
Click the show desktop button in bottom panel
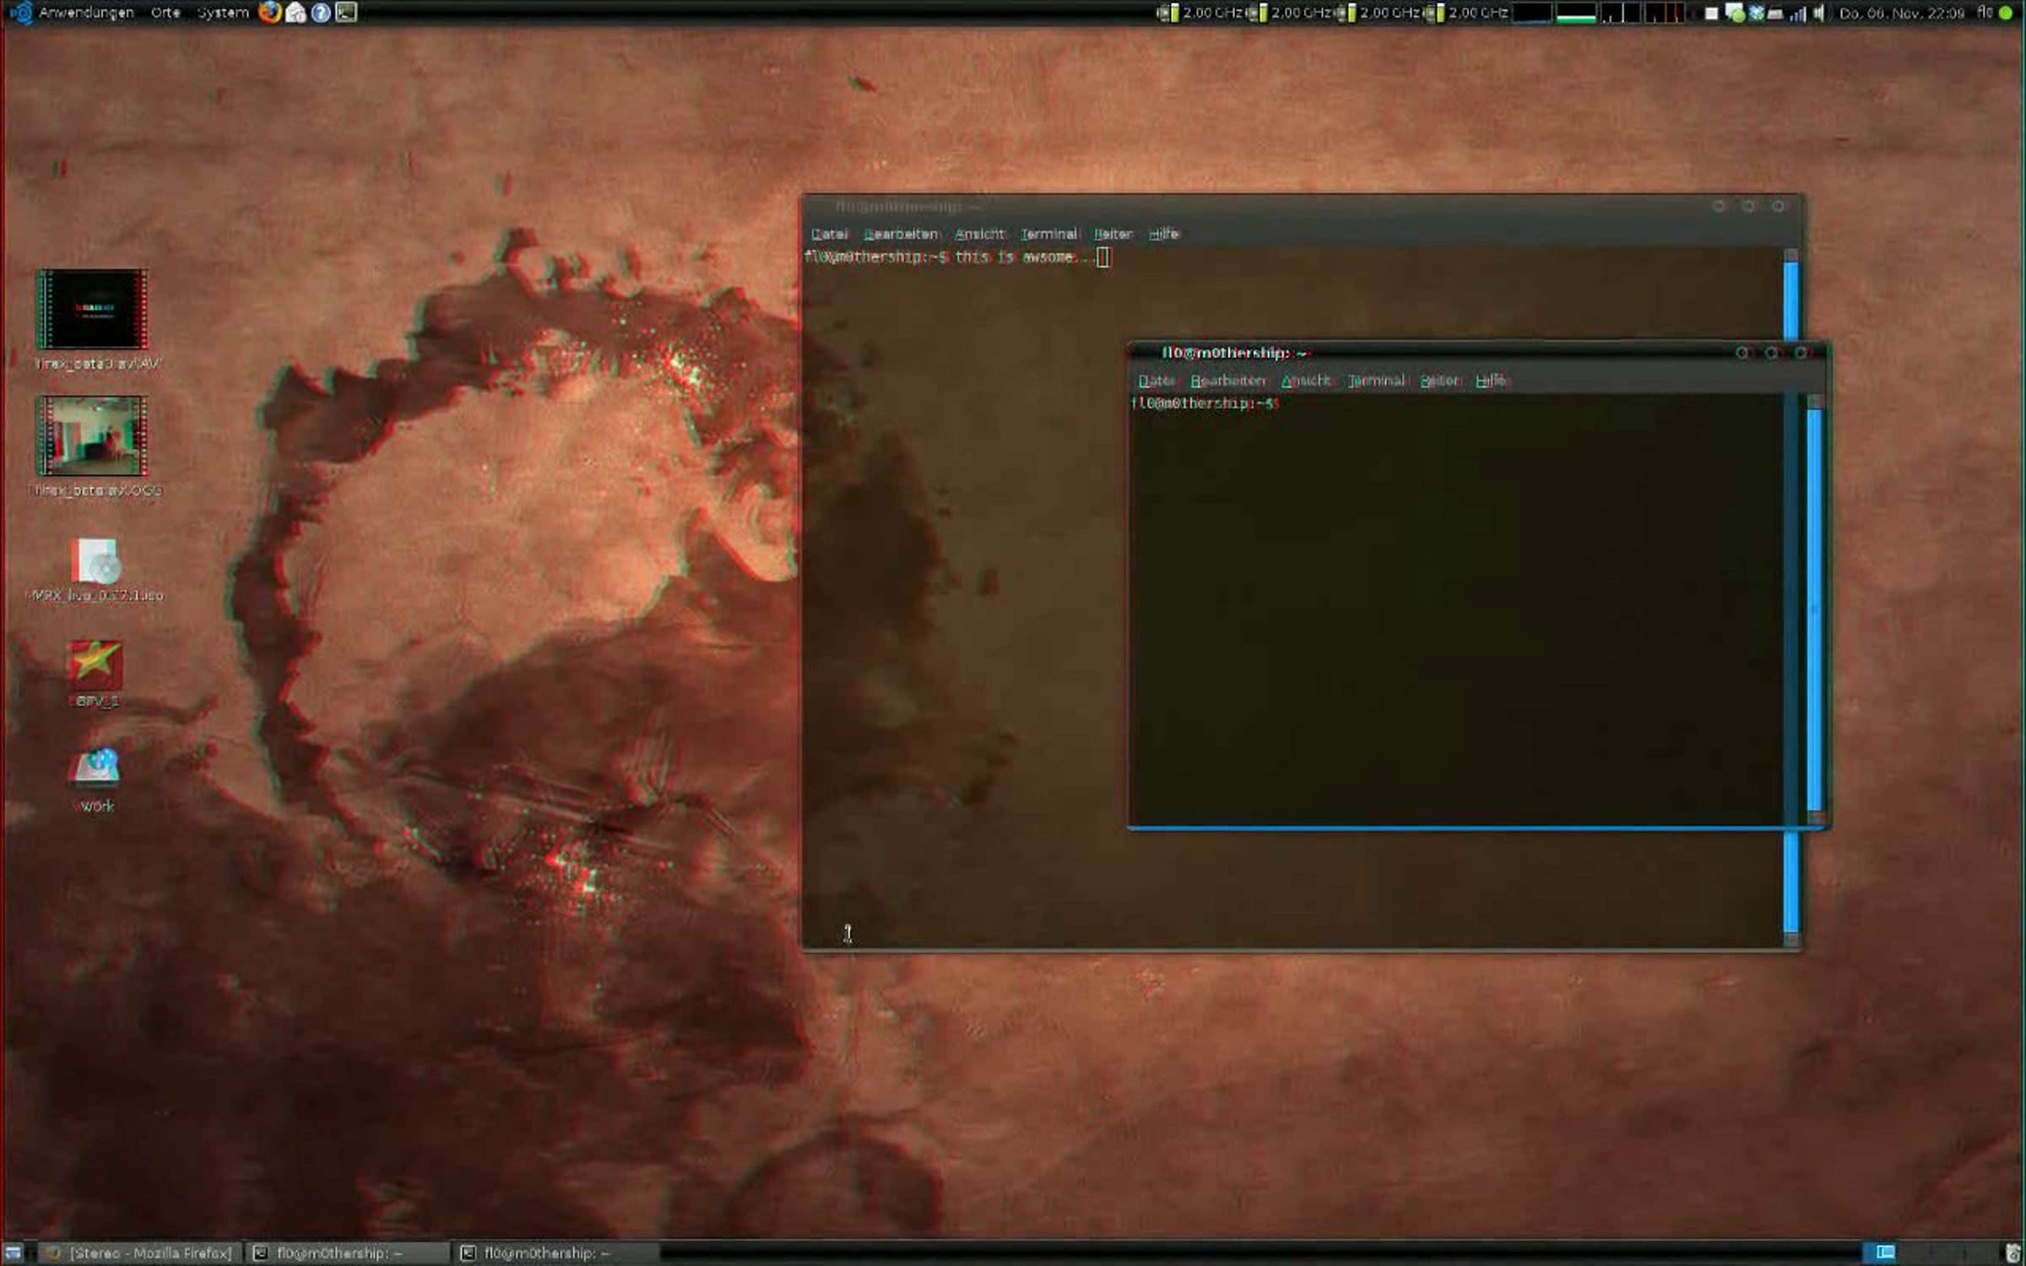coord(13,1253)
